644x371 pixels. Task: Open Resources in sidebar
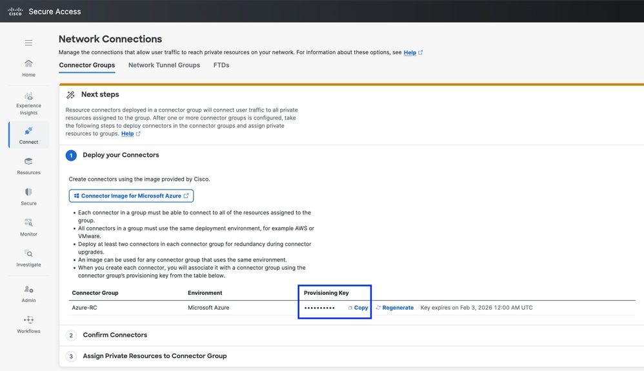[28, 166]
